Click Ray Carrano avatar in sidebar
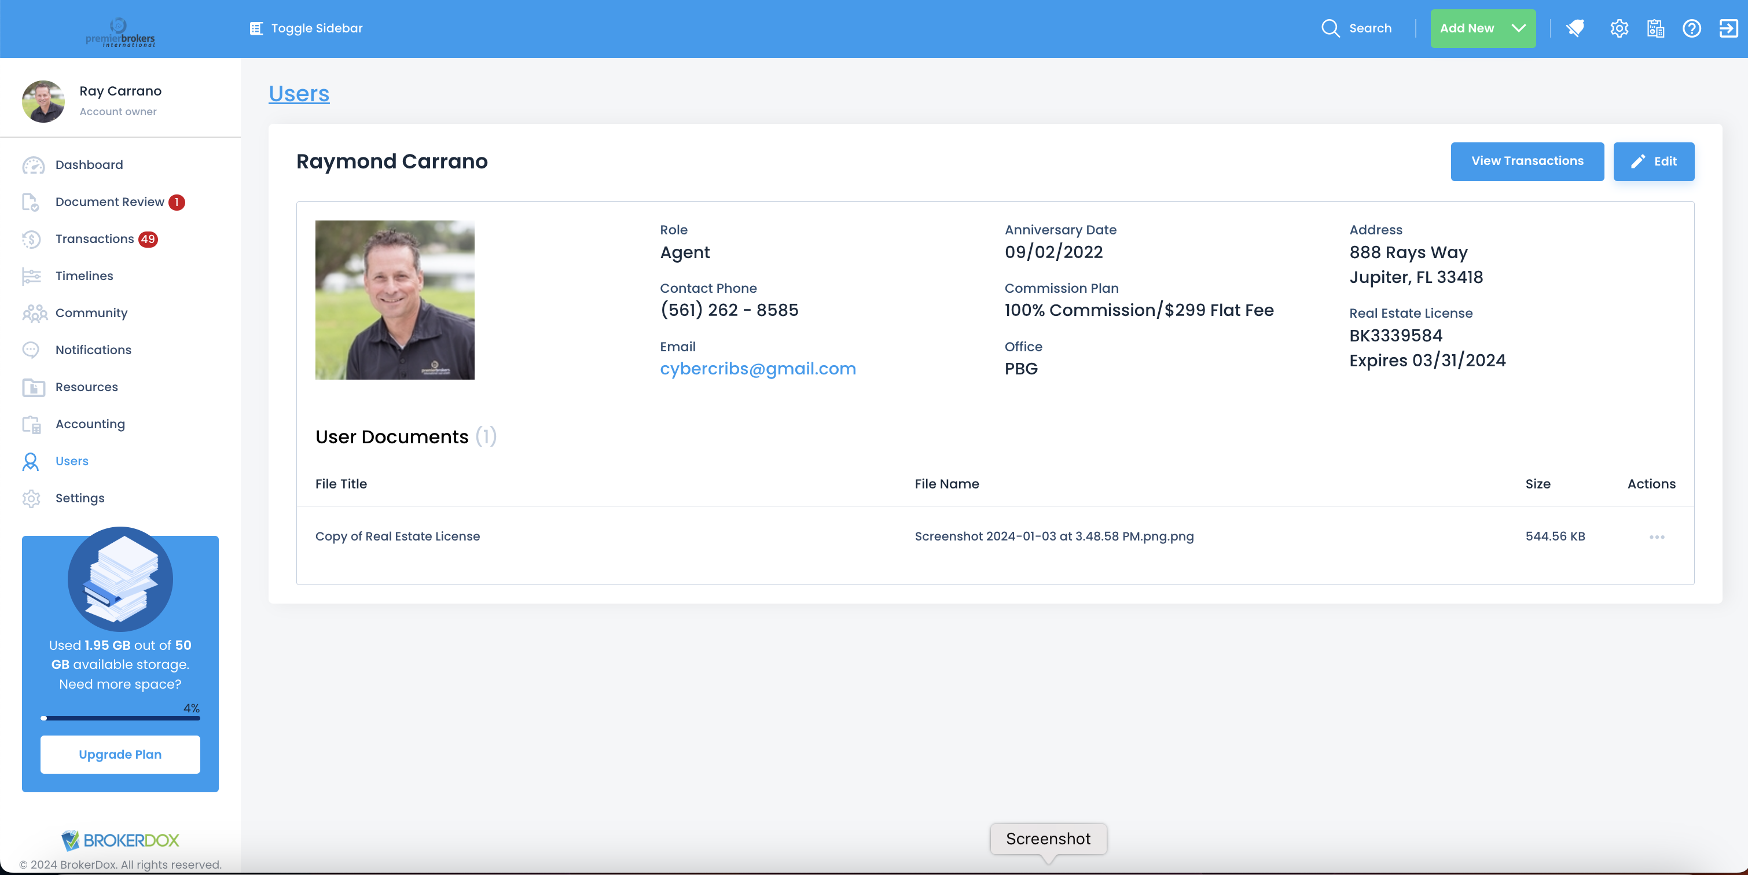 coord(43,101)
